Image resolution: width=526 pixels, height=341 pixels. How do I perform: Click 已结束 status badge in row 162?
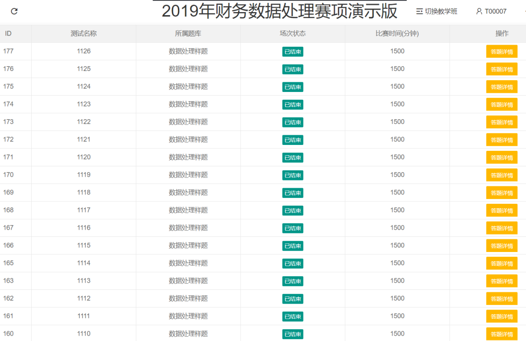point(293,299)
